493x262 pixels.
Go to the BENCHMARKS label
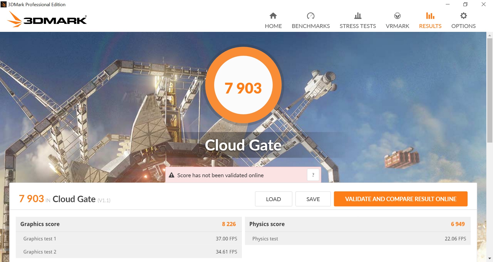click(311, 26)
